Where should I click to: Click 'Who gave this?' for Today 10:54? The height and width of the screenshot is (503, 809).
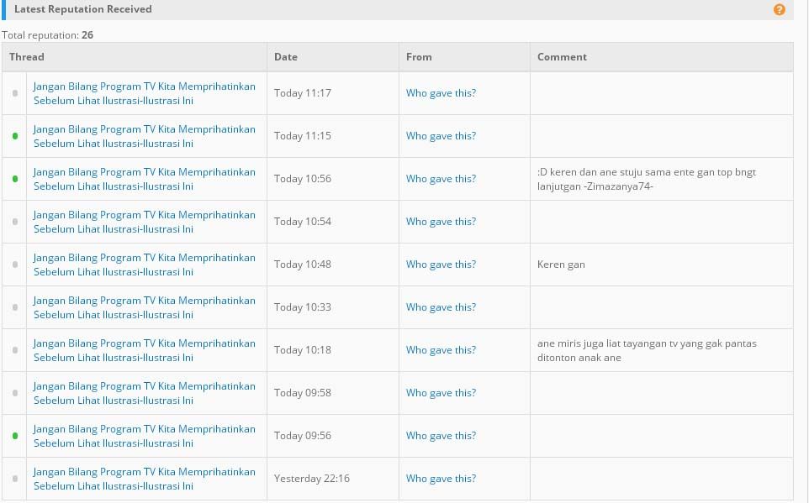(x=441, y=222)
